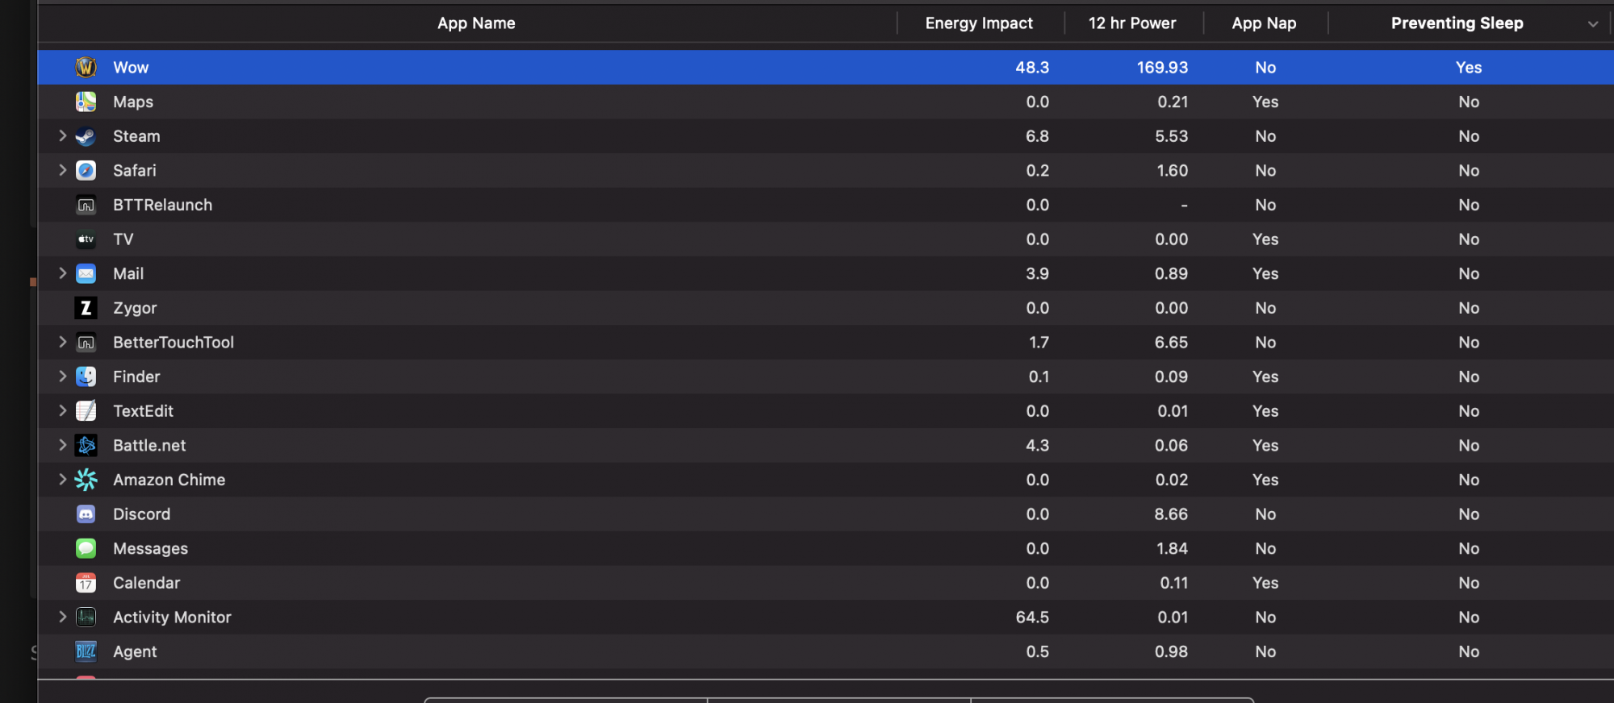
Task: Expand the Steam process group
Action: click(x=62, y=136)
